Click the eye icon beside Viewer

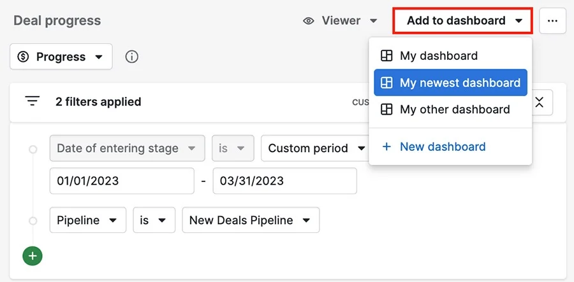(309, 21)
